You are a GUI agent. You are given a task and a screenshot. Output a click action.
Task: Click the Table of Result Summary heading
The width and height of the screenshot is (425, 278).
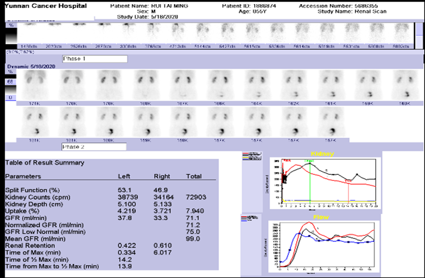(x=45, y=163)
